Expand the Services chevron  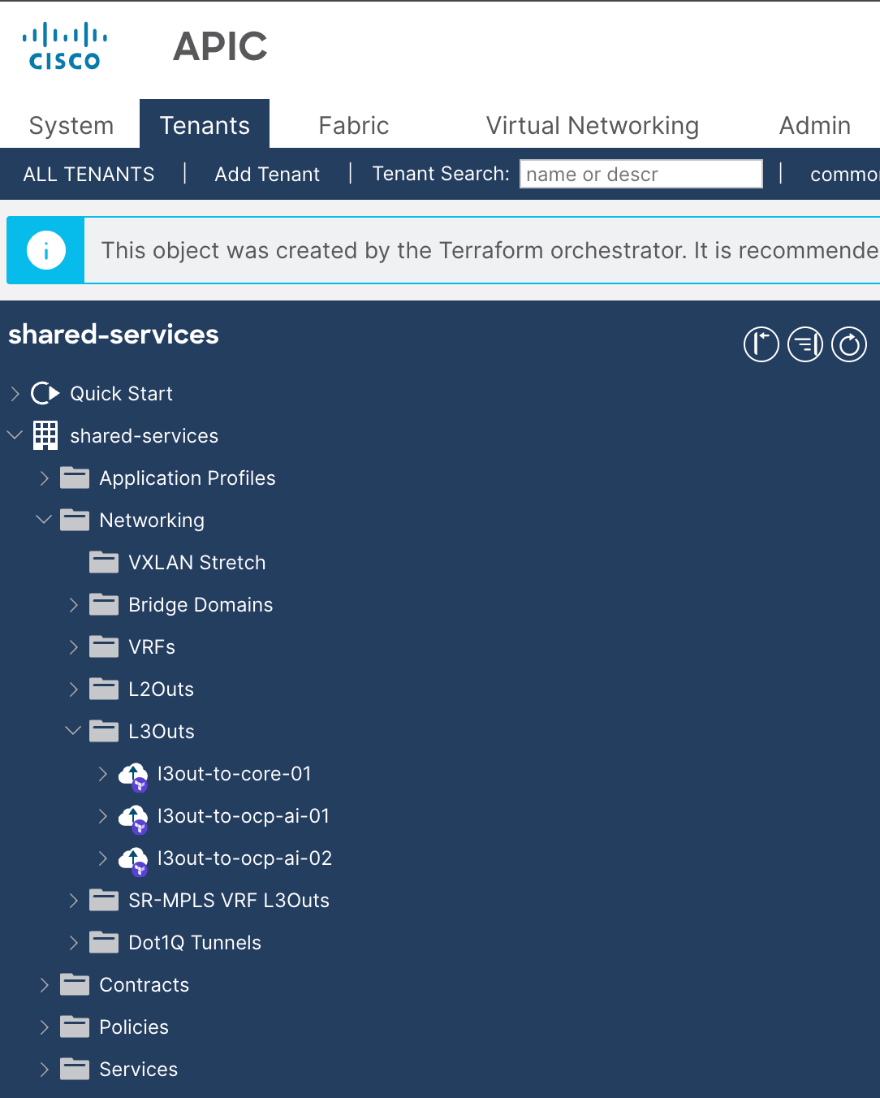(x=45, y=1070)
